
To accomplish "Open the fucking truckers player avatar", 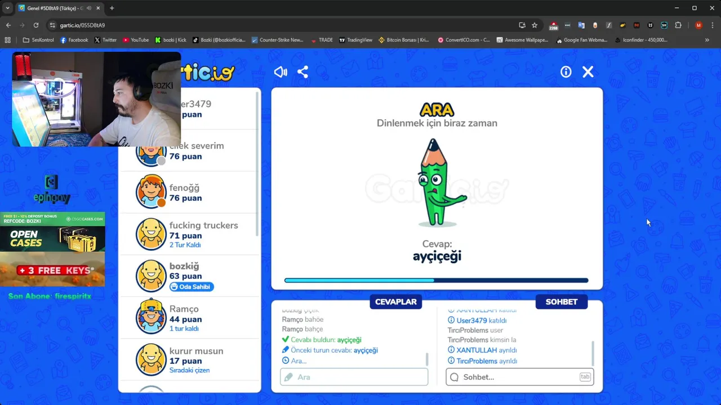I will [151, 234].
